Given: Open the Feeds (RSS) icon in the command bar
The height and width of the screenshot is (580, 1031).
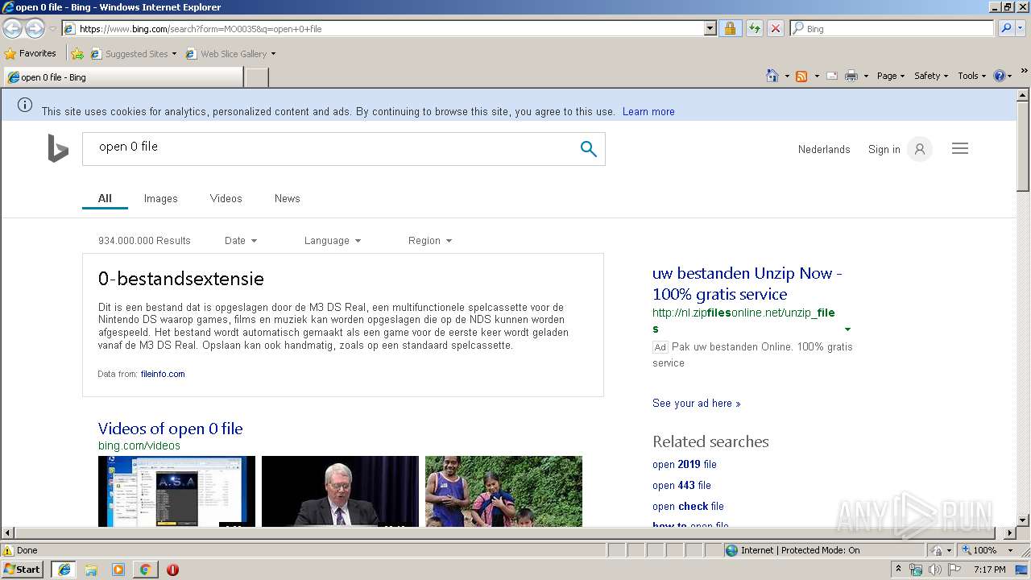Looking at the screenshot, I should point(801,76).
